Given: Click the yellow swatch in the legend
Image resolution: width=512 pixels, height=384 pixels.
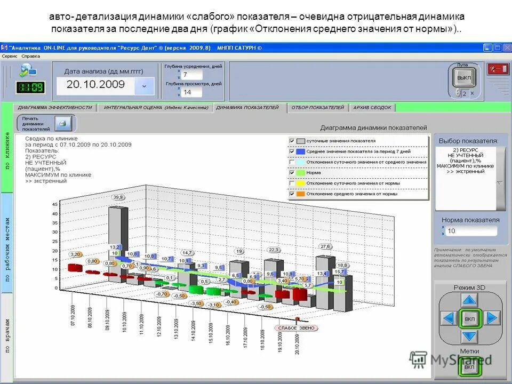Looking at the screenshot, I should [x=301, y=183].
